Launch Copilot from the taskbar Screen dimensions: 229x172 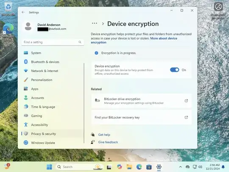(119, 167)
